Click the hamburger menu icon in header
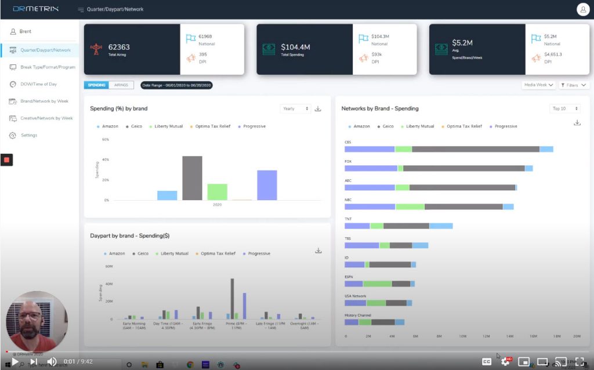The width and height of the screenshot is (594, 370). (x=81, y=10)
